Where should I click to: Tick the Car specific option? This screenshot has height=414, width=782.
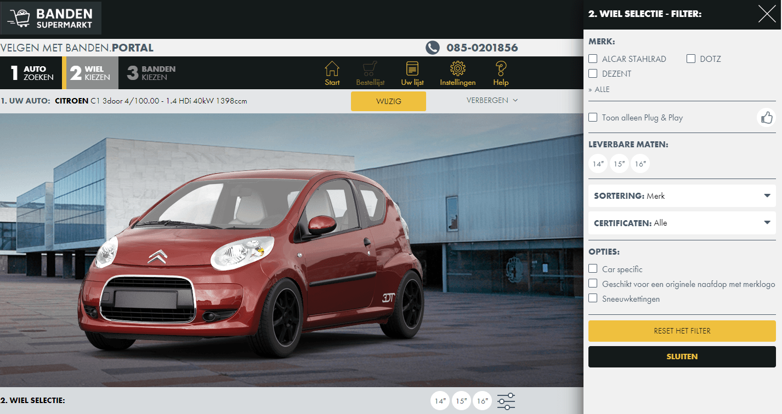(593, 268)
